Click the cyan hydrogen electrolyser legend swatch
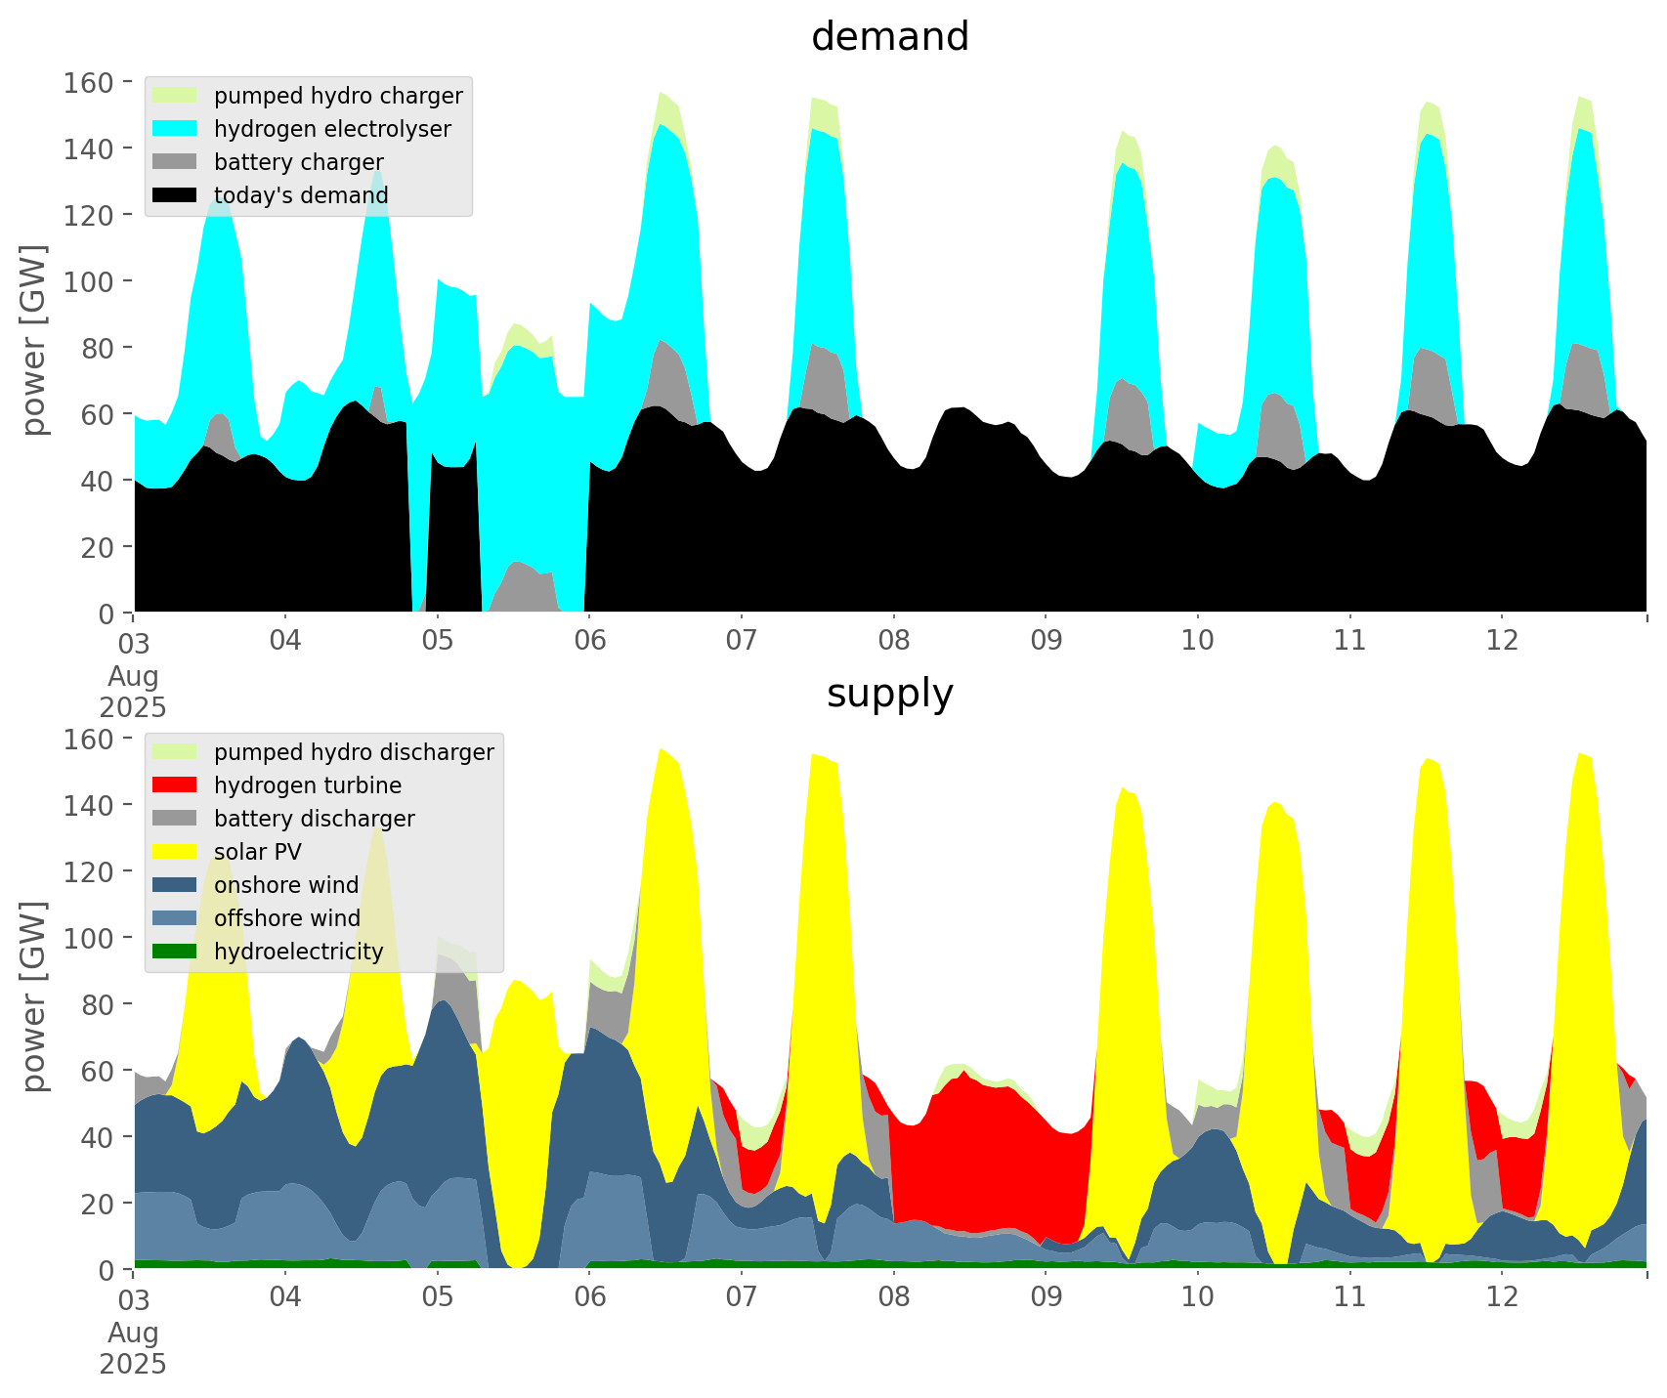1667x1398 pixels. click(175, 129)
